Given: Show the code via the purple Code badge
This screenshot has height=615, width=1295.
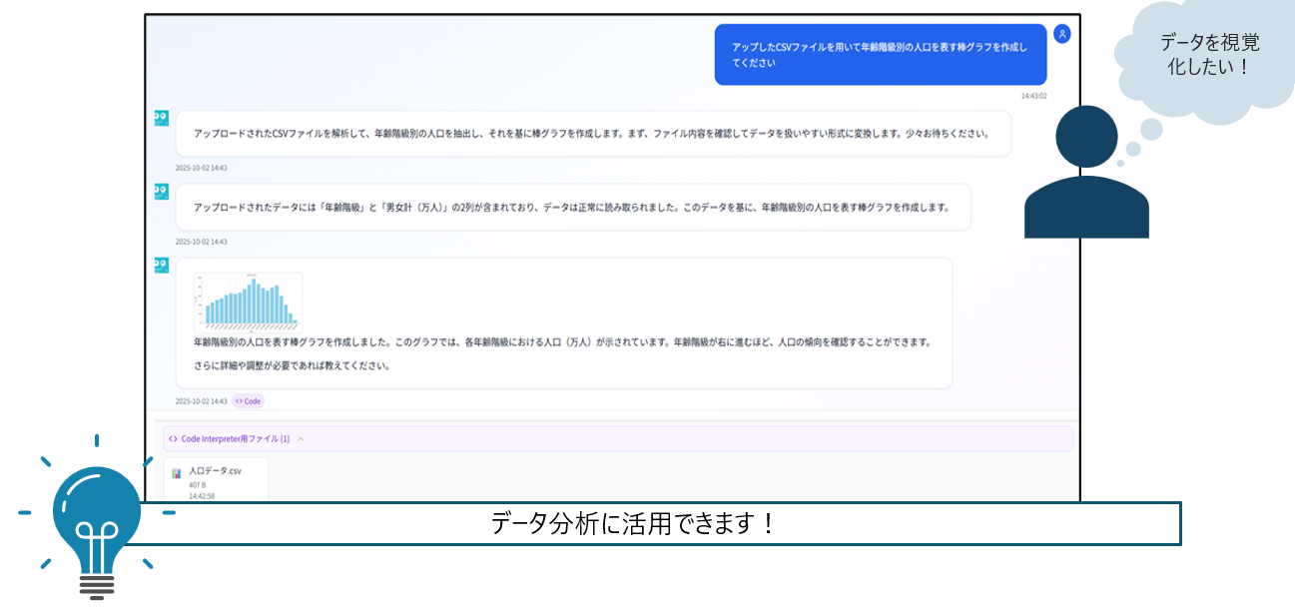Looking at the screenshot, I should [248, 401].
